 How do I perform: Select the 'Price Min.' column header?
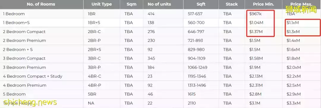click(263, 4)
